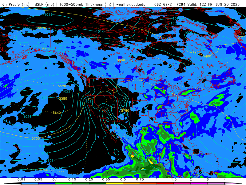Click the "6h Precip (in.)" header label
The width and height of the screenshot is (246, 185).
point(16,4)
